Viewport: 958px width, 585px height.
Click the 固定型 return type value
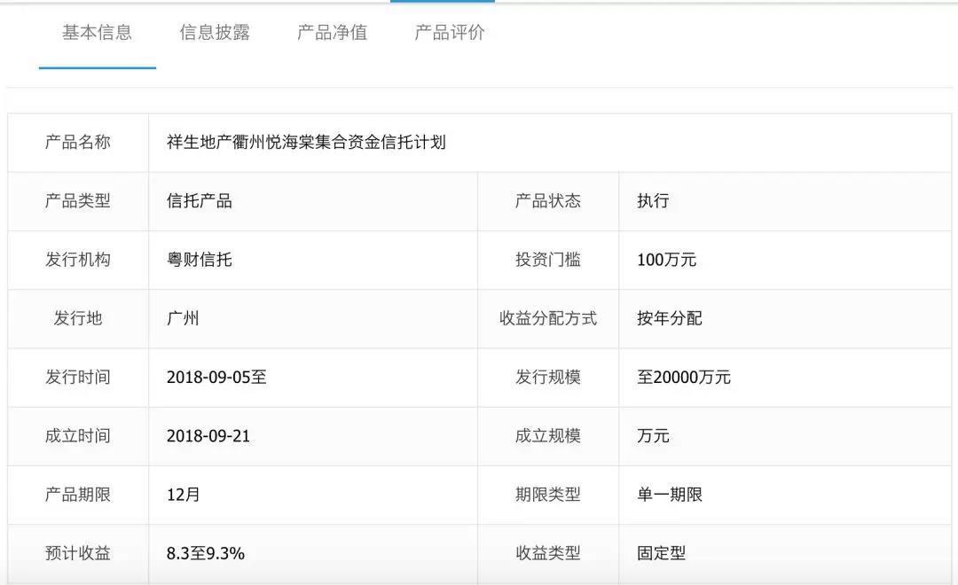pyautogui.click(x=662, y=553)
